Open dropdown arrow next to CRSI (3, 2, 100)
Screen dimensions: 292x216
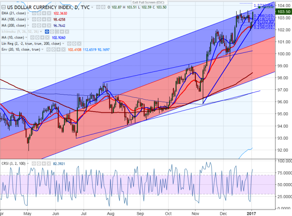coord(28,164)
